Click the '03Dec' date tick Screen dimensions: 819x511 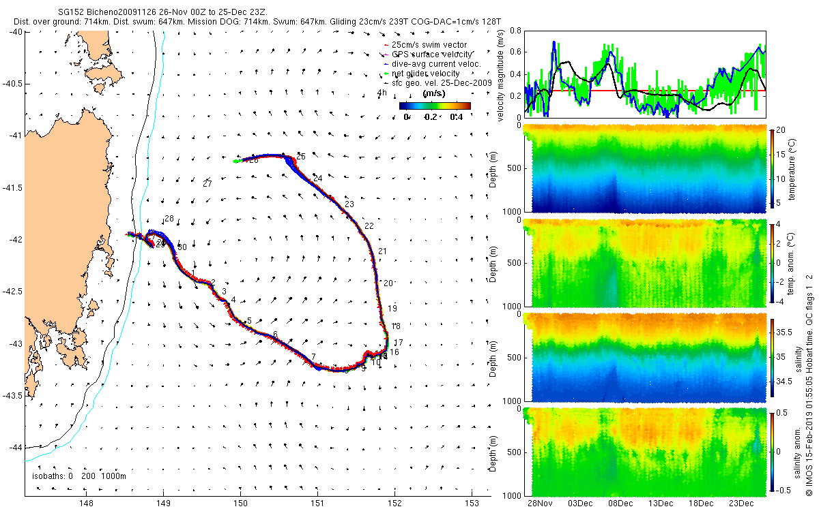[581, 503]
